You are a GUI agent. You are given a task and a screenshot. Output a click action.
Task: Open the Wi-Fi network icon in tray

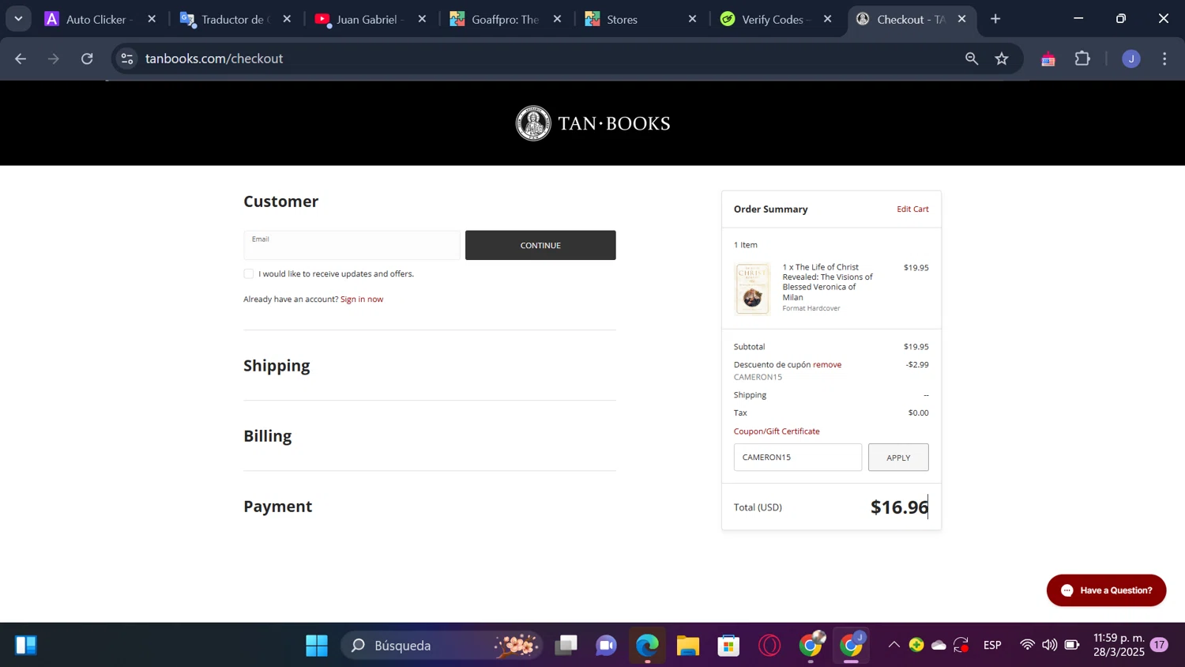click(x=1027, y=645)
